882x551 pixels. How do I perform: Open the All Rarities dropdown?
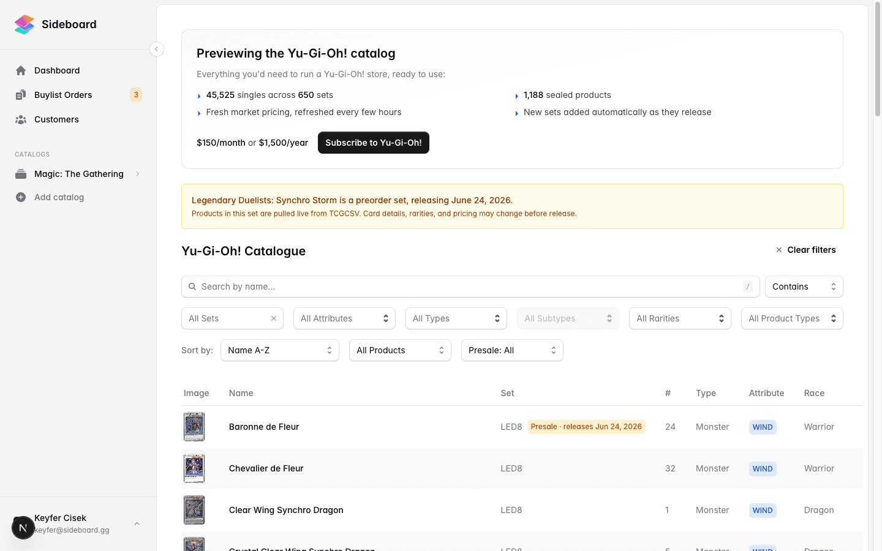[680, 318]
